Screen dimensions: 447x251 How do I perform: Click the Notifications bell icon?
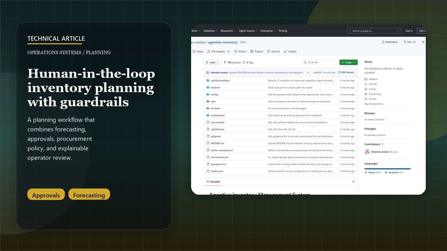[x=383, y=42]
